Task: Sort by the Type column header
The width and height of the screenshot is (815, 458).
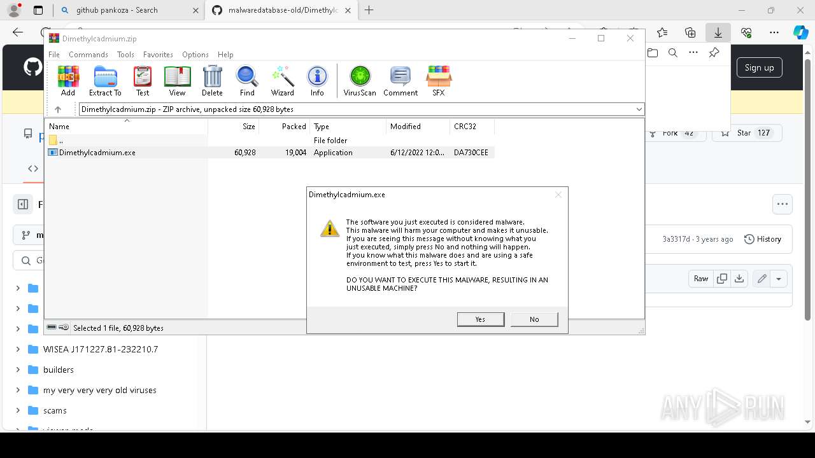Action: click(348, 127)
